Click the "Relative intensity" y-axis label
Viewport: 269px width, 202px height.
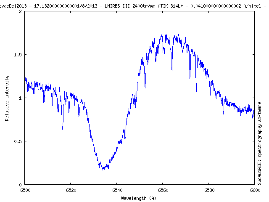[7, 98]
